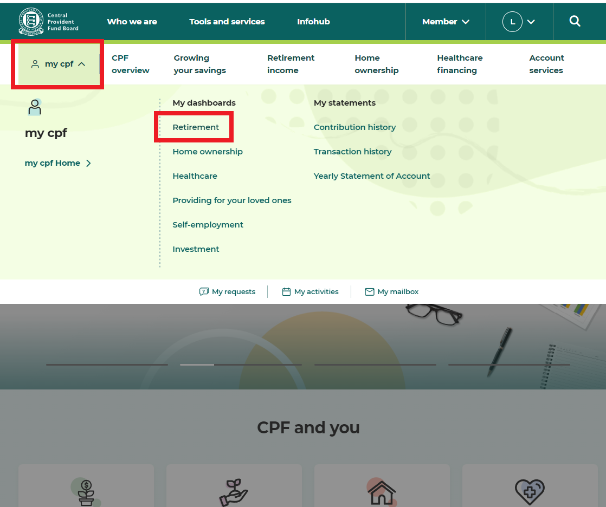Select the first carousel slide indicator

coord(107,365)
